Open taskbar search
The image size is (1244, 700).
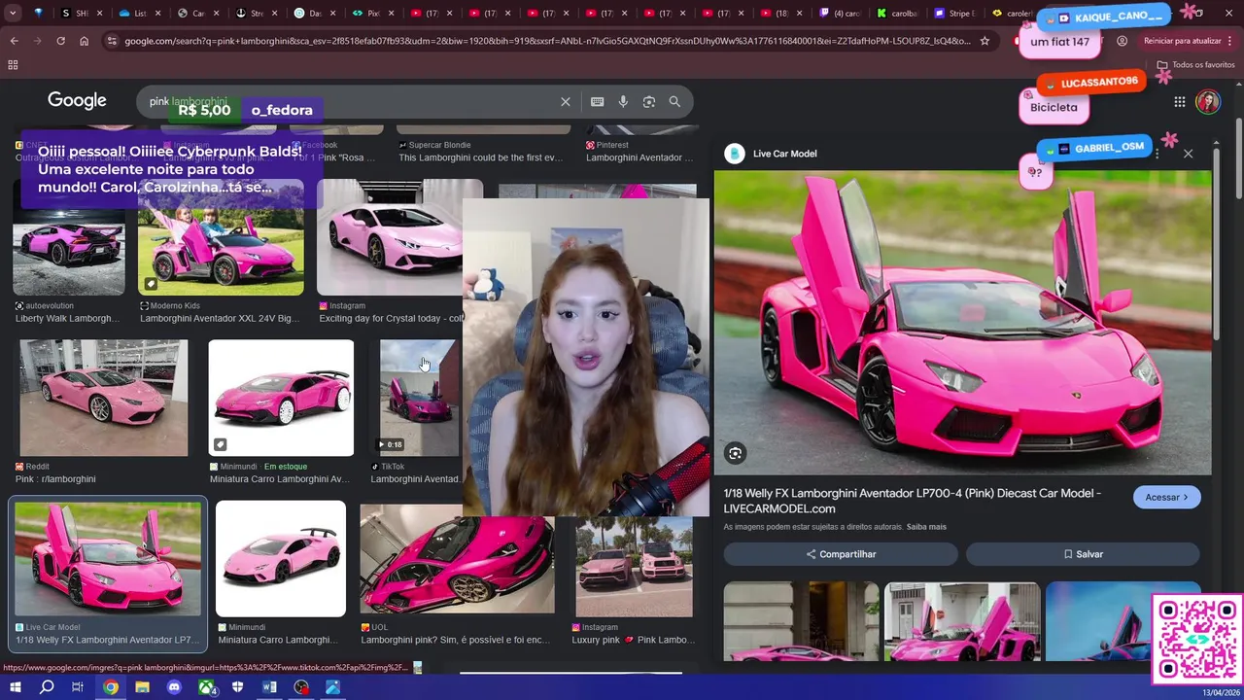[47, 687]
